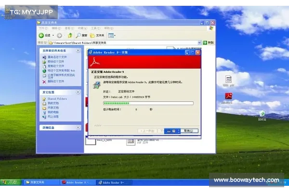This screenshot has width=289, height=192.
Task: Click the 开始 Start button
Action: [11, 182]
